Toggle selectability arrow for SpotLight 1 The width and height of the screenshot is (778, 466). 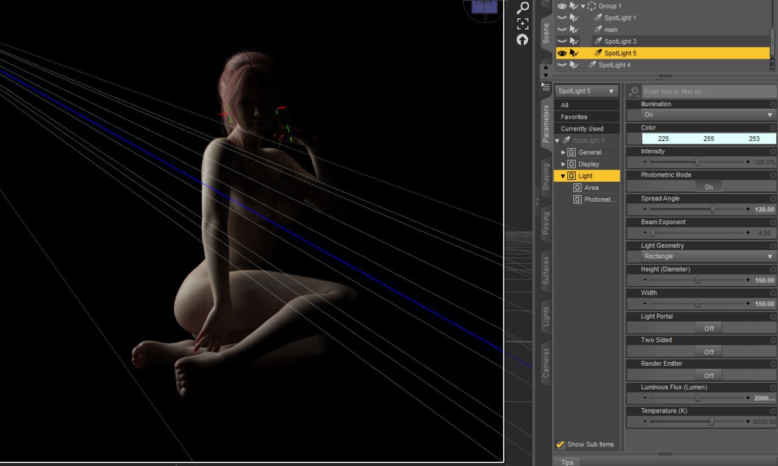pyautogui.click(x=574, y=18)
